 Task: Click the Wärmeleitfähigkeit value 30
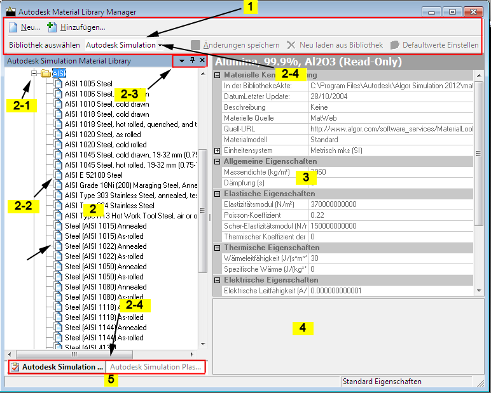click(x=391, y=258)
